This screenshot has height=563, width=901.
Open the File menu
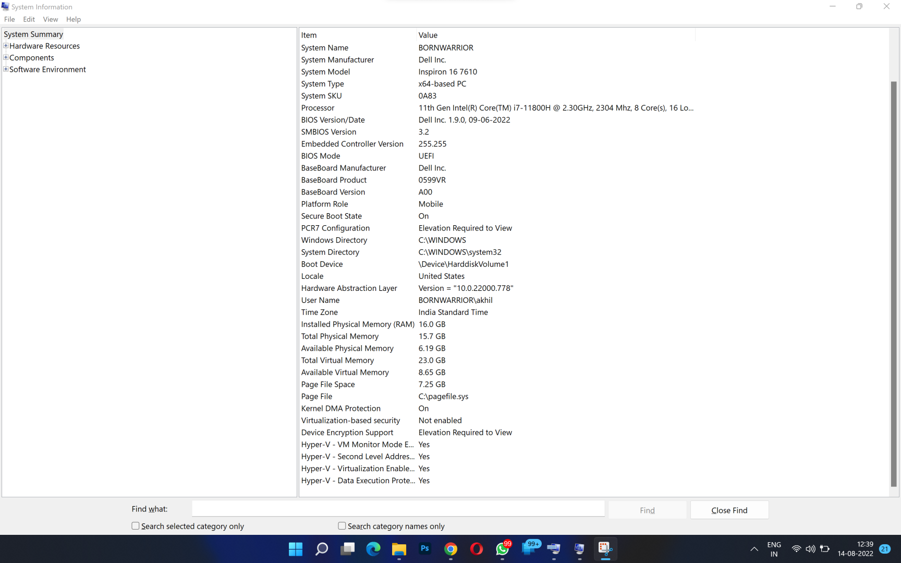pos(9,19)
